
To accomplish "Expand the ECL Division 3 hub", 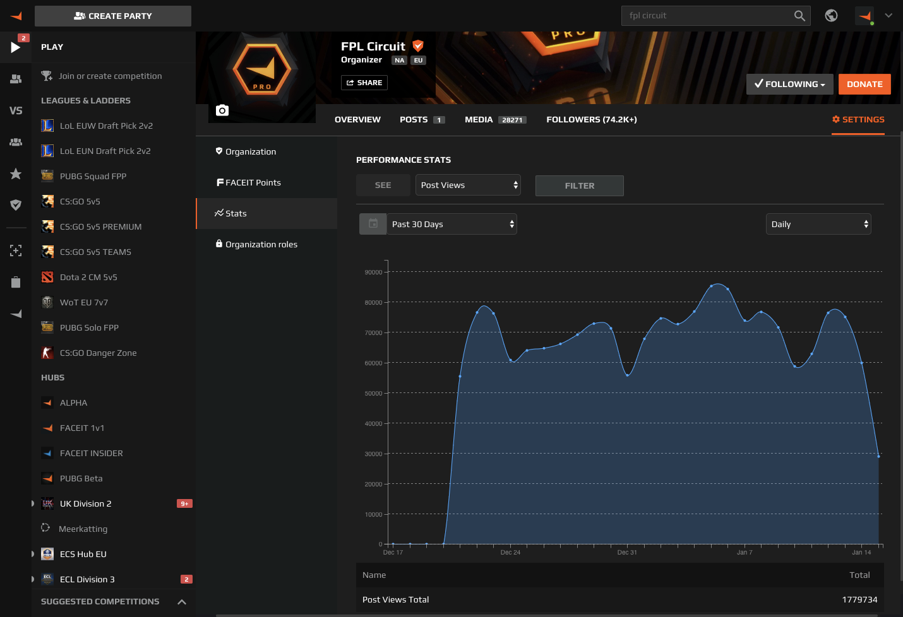I will (33, 579).
